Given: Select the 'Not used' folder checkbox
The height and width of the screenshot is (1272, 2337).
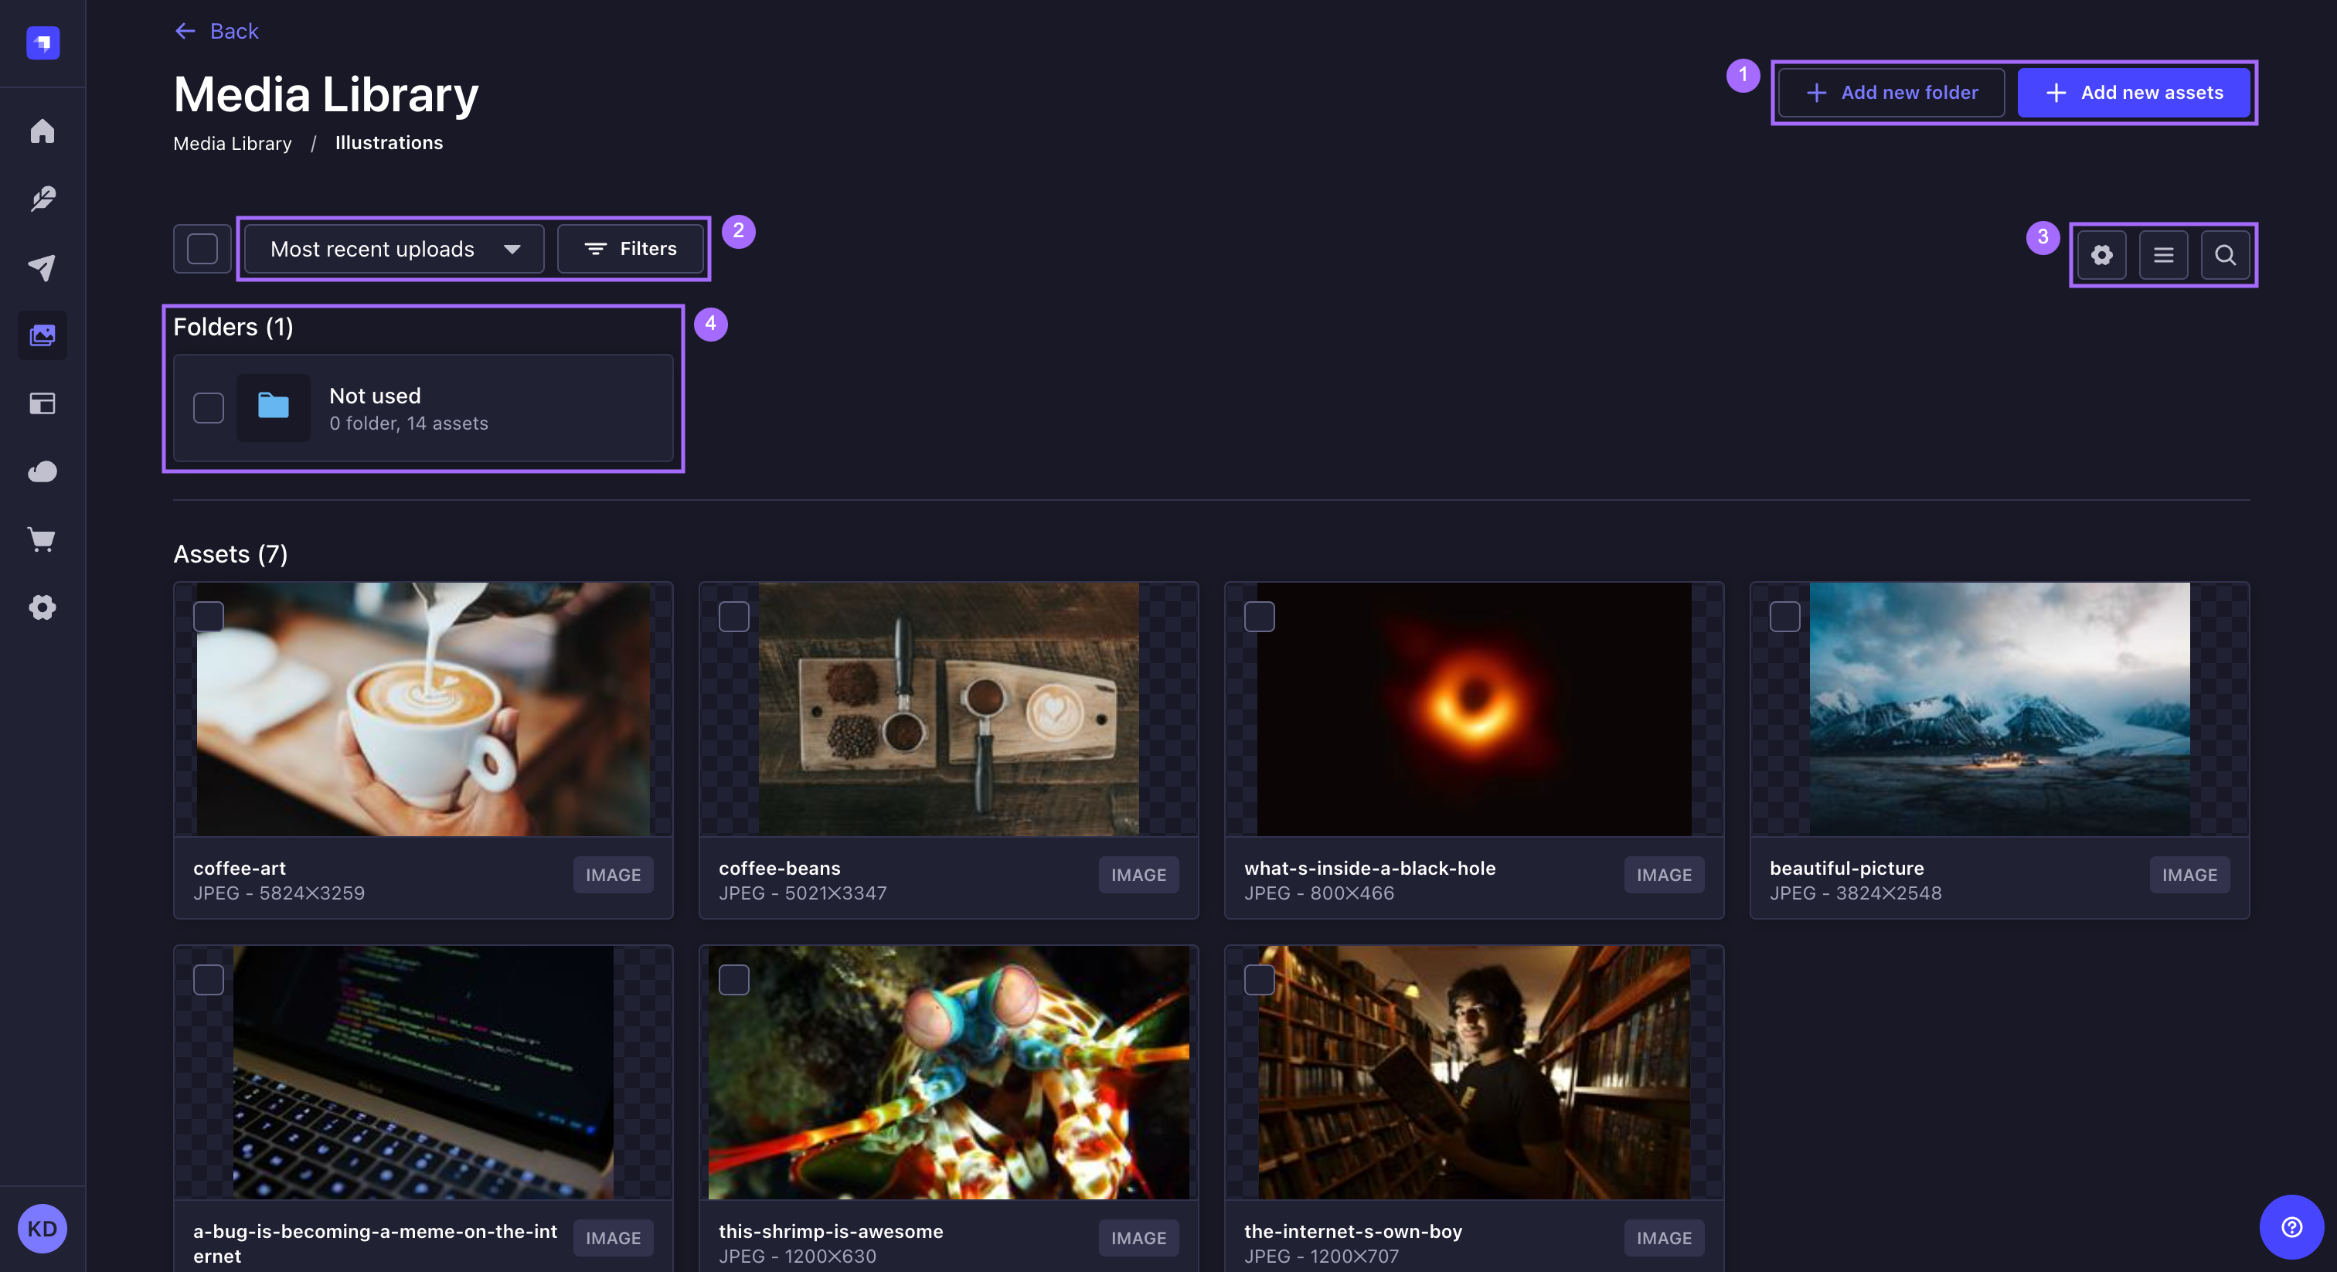Looking at the screenshot, I should (208, 408).
